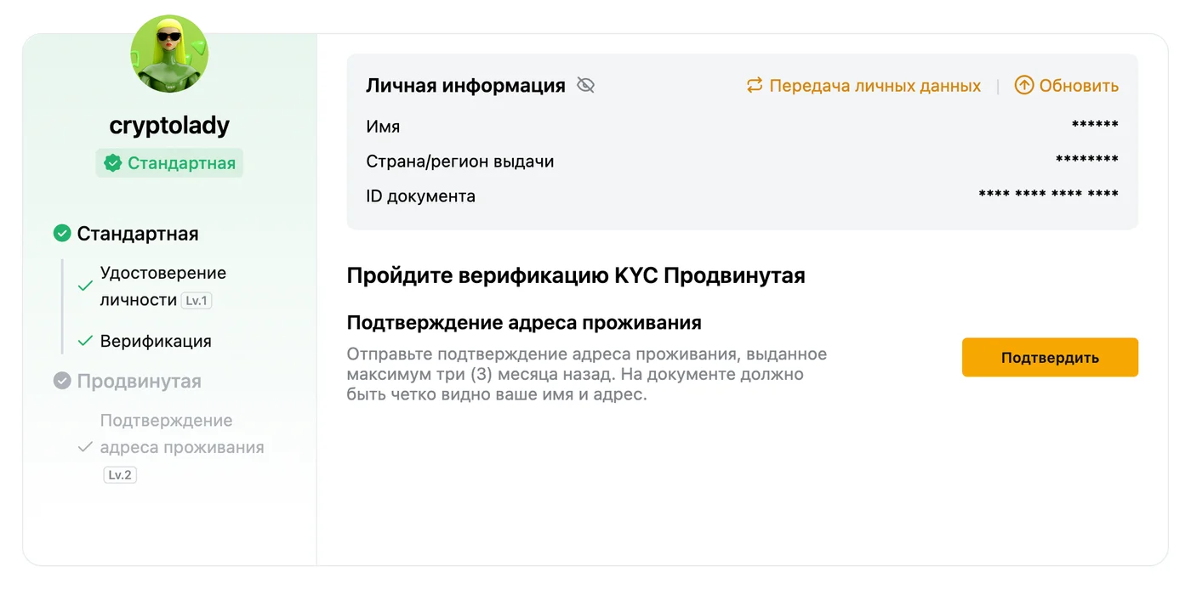This screenshot has width=1191, height=589.
Task: Click checkmark beside Подтверждение адреса проживания
Action: (x=85, y=447)
